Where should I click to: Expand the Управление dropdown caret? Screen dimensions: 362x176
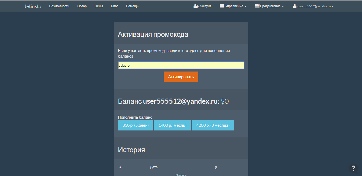245,6
